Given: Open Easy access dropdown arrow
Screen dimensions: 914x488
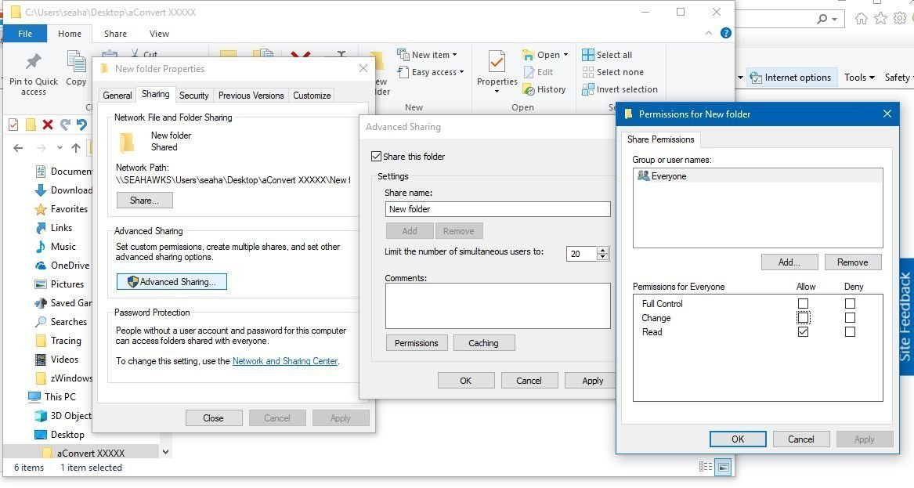Looking at the screenshot, I should click(x=461, y=72).
